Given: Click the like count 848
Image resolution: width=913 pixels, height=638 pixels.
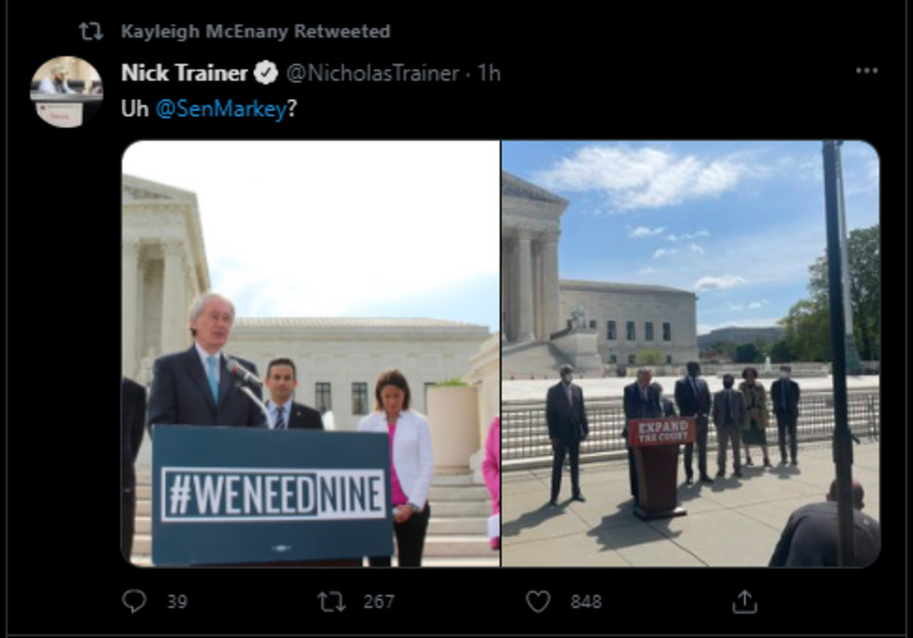Looking at the screenshot, I should (x=586, y=601).
